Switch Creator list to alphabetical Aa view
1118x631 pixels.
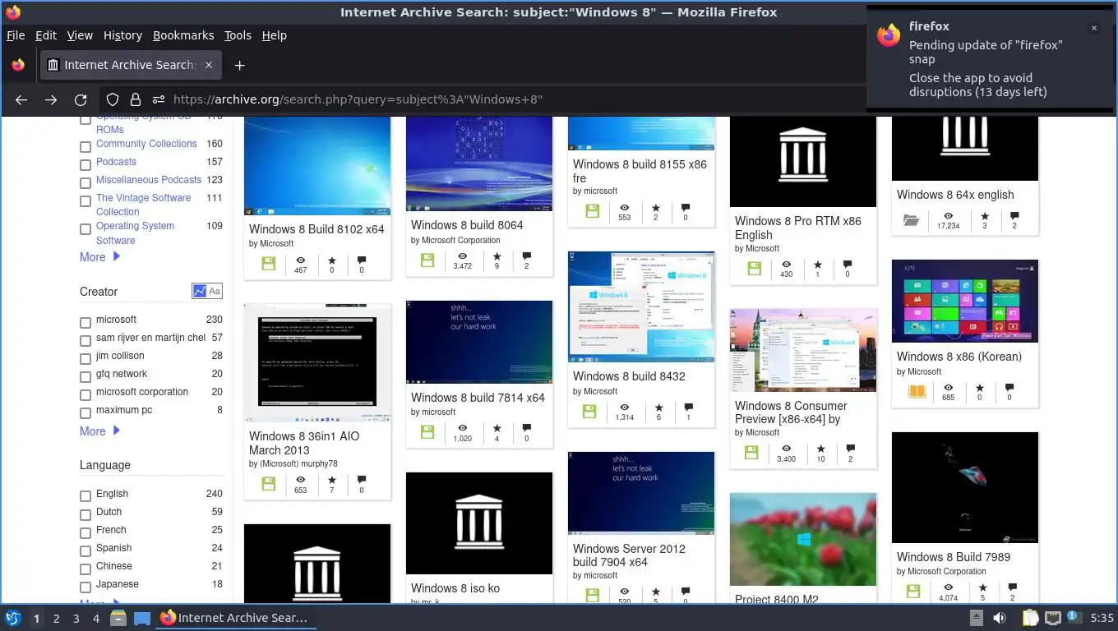click(215, 291)
